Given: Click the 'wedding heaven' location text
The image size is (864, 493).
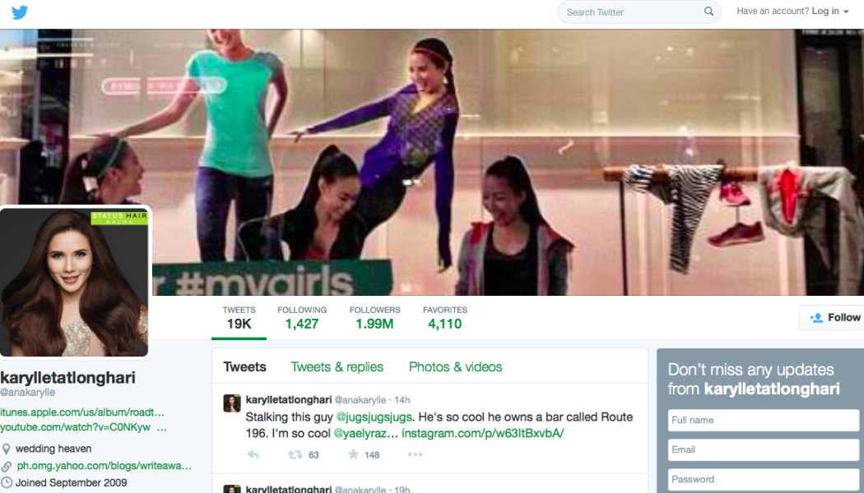Looking at the screenshot, I should 53,449.
